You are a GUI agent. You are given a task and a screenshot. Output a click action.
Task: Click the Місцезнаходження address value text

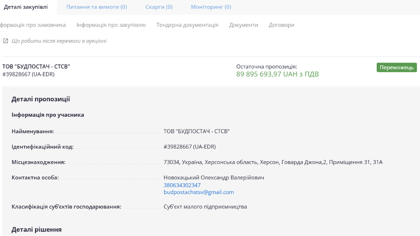pyautogui.click(x=273, y=162)
